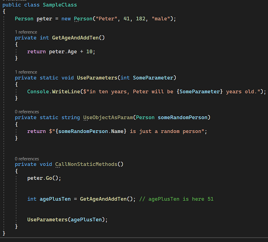Click the SampleClass class name
Image resolution: width=268 pixels, height=242 pixels.
(x=60, y=5)
